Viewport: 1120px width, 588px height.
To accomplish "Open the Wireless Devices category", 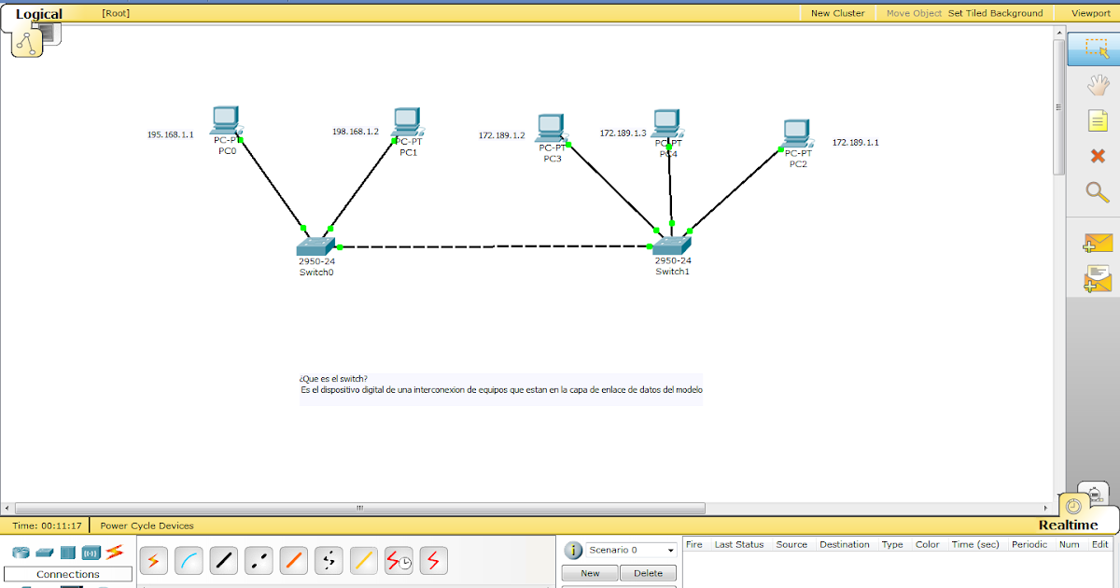I will click(x=92, y=552).
